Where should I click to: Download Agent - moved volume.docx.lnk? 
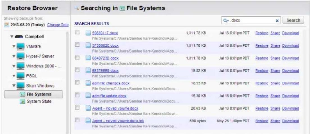[290, 121]
